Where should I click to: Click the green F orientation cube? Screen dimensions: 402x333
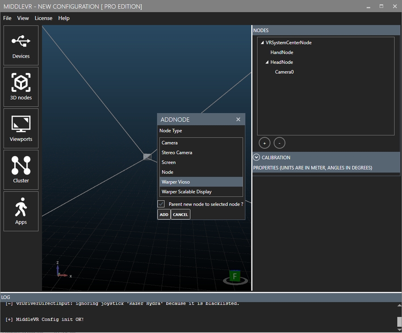[x=234, y=276]
